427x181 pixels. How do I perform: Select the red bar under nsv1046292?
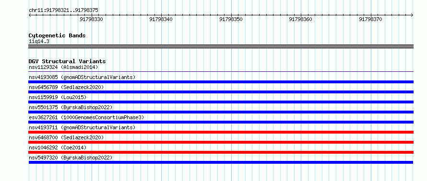(221, 152)
